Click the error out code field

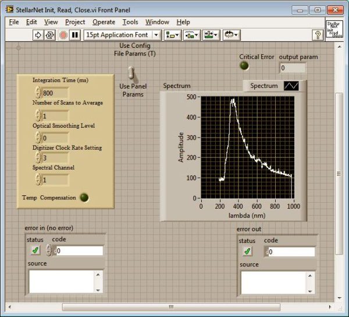click(x=291, y=252)
